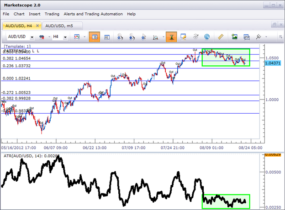
Task: Expand the drawing tools options arrow
Action: 266,37
